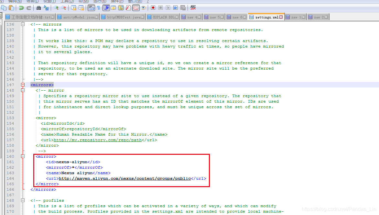Toggle synchronized vertical scrolling icon
This screenshot has width=379, height=215.
click(73, 8)
